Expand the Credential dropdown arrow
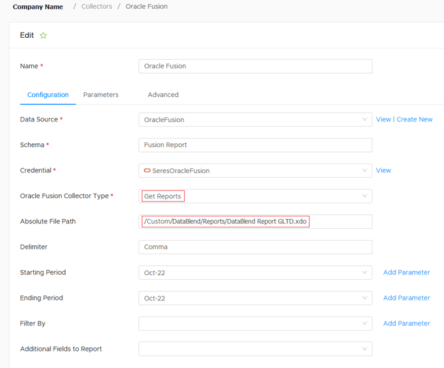This screenshot has width=444, height=368. click(x=364, y=170)
